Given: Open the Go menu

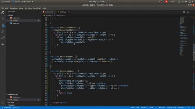Looking at the screenshot, I should [x=26, y=8].
